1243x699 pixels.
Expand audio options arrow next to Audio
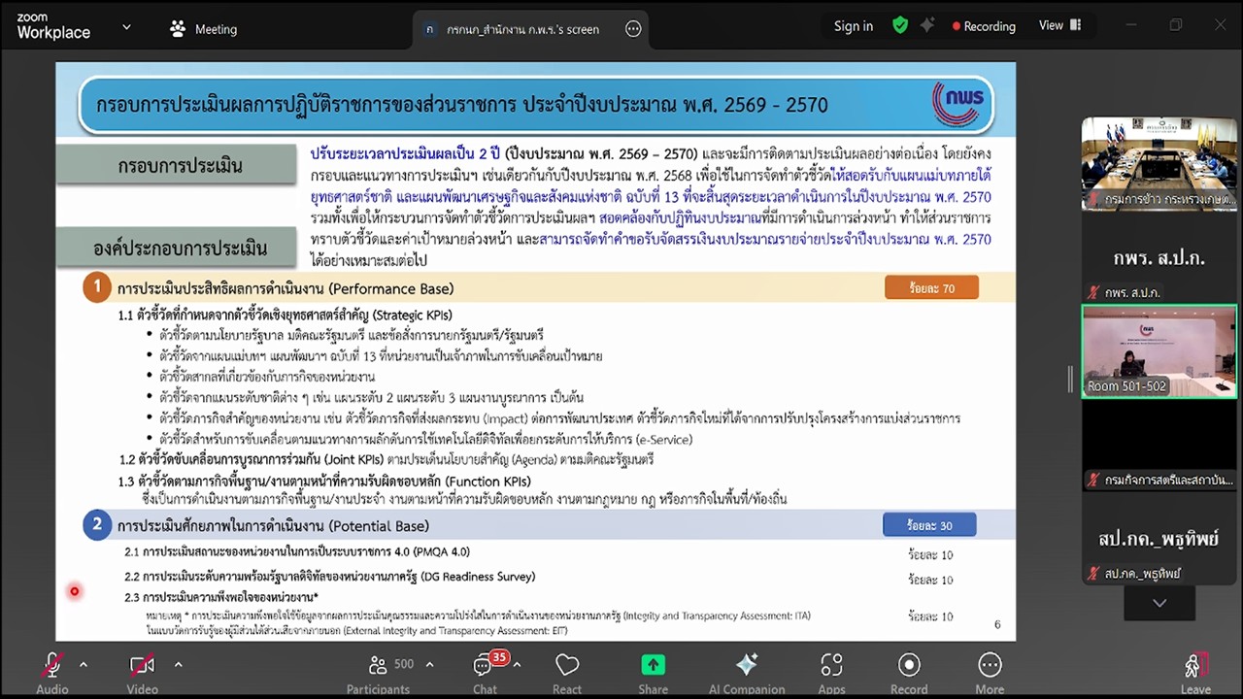pos(84,665)
